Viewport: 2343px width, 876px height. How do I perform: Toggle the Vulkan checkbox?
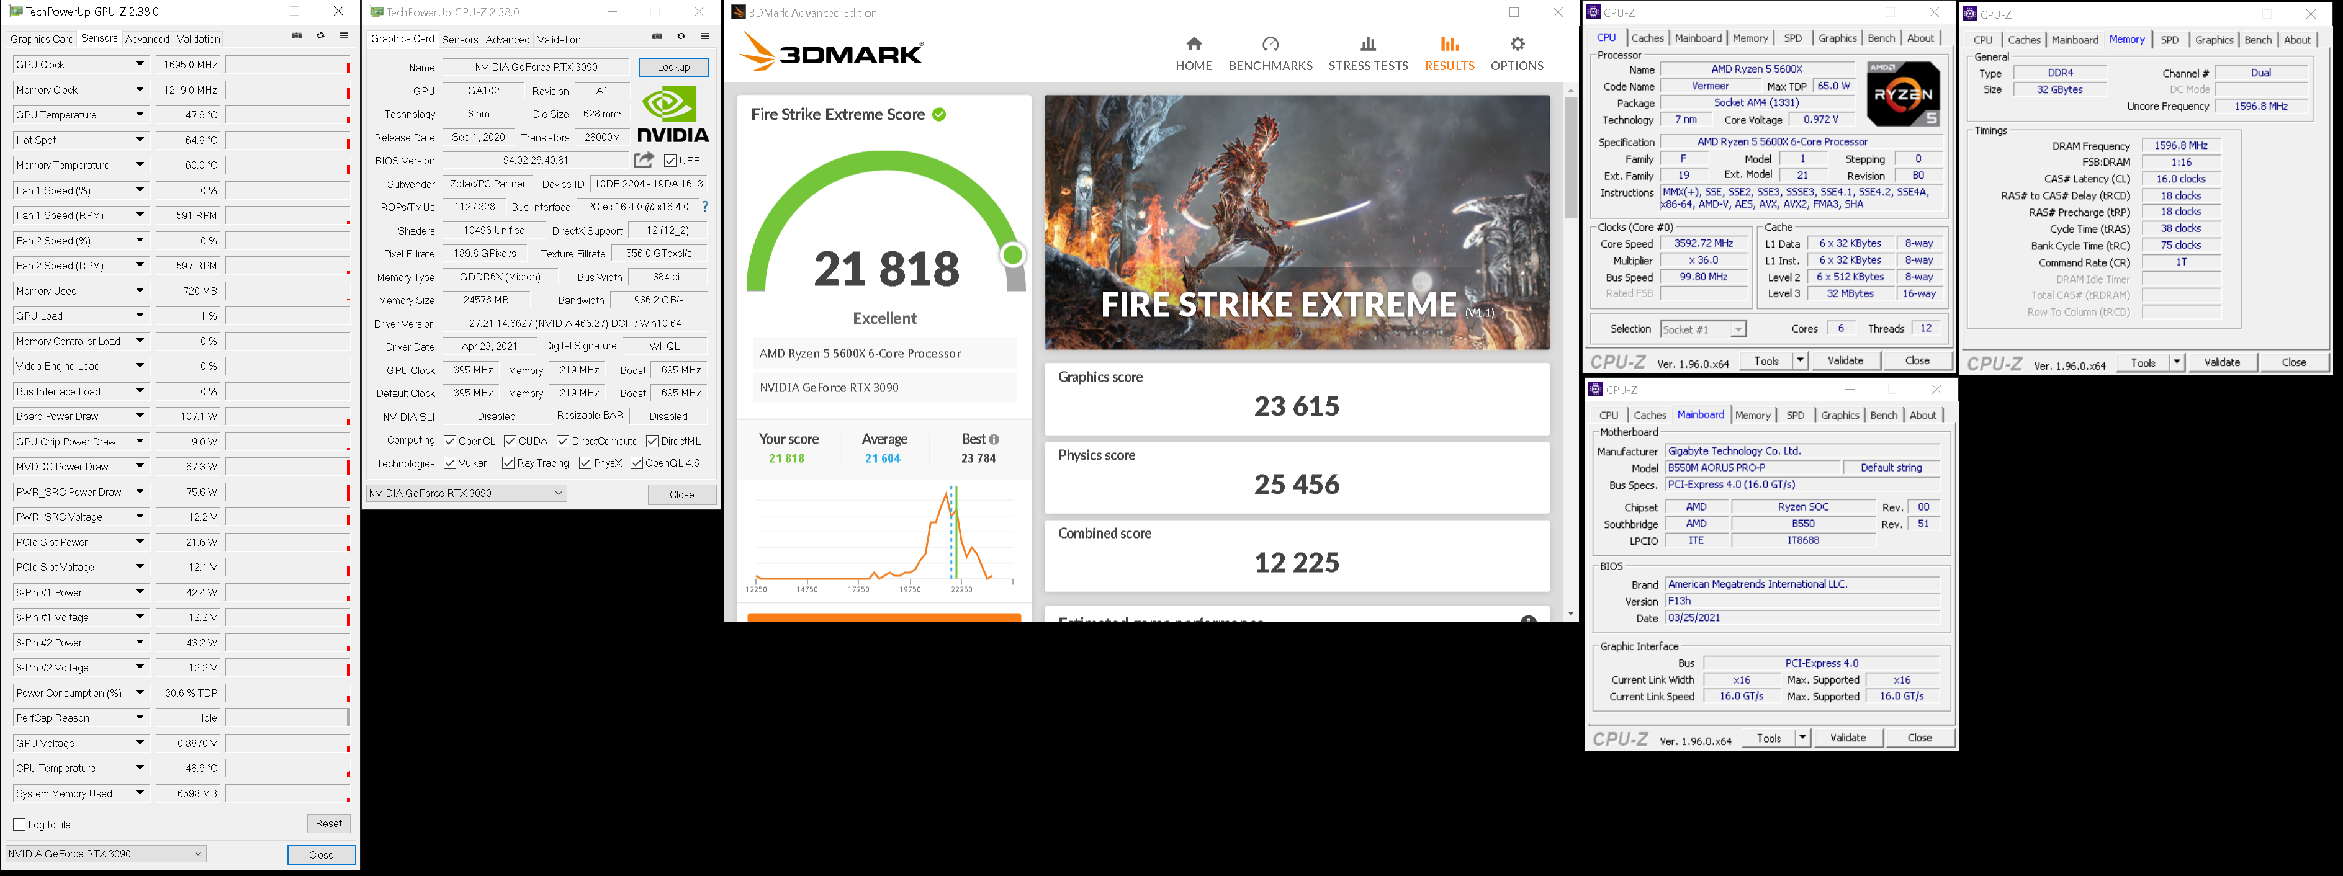(x=450, y=463)
